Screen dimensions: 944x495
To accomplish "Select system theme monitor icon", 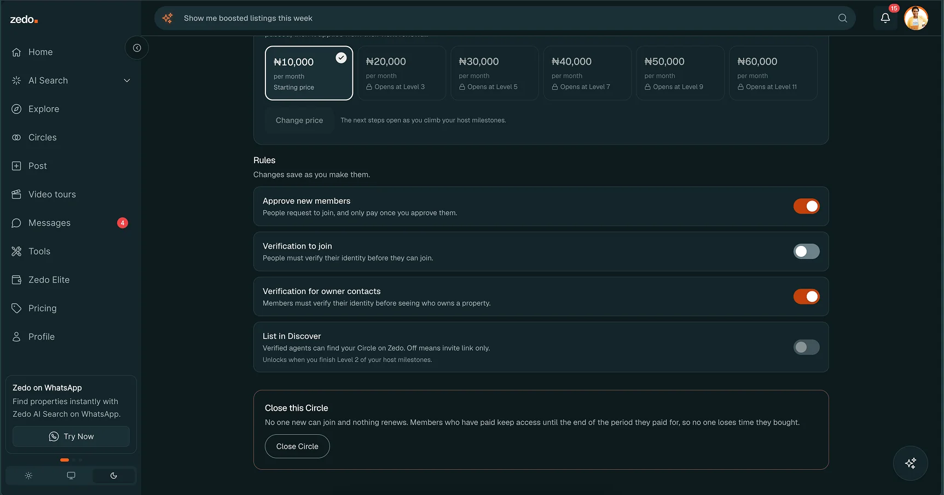I will pyautogui.click(x=71, y=476).
